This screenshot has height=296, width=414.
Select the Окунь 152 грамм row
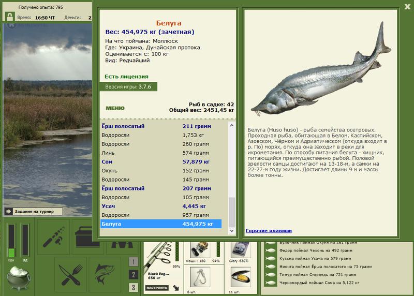pos(161,171)
